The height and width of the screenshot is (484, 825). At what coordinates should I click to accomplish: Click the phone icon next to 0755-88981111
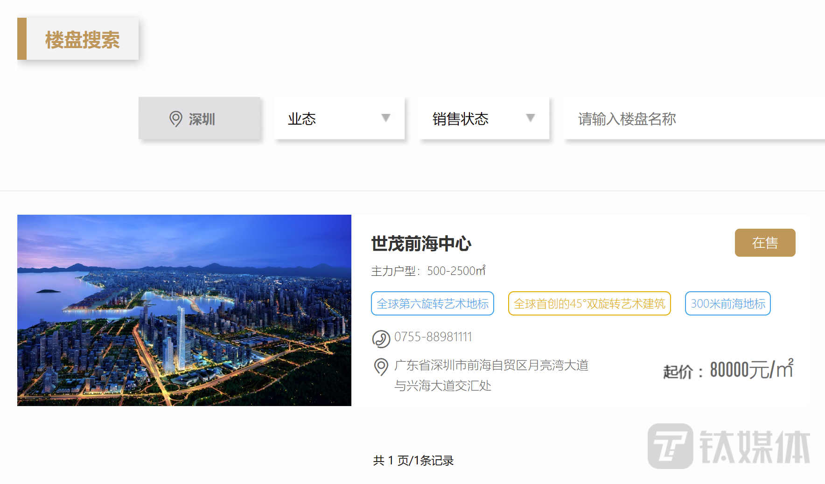click(381, 339)
